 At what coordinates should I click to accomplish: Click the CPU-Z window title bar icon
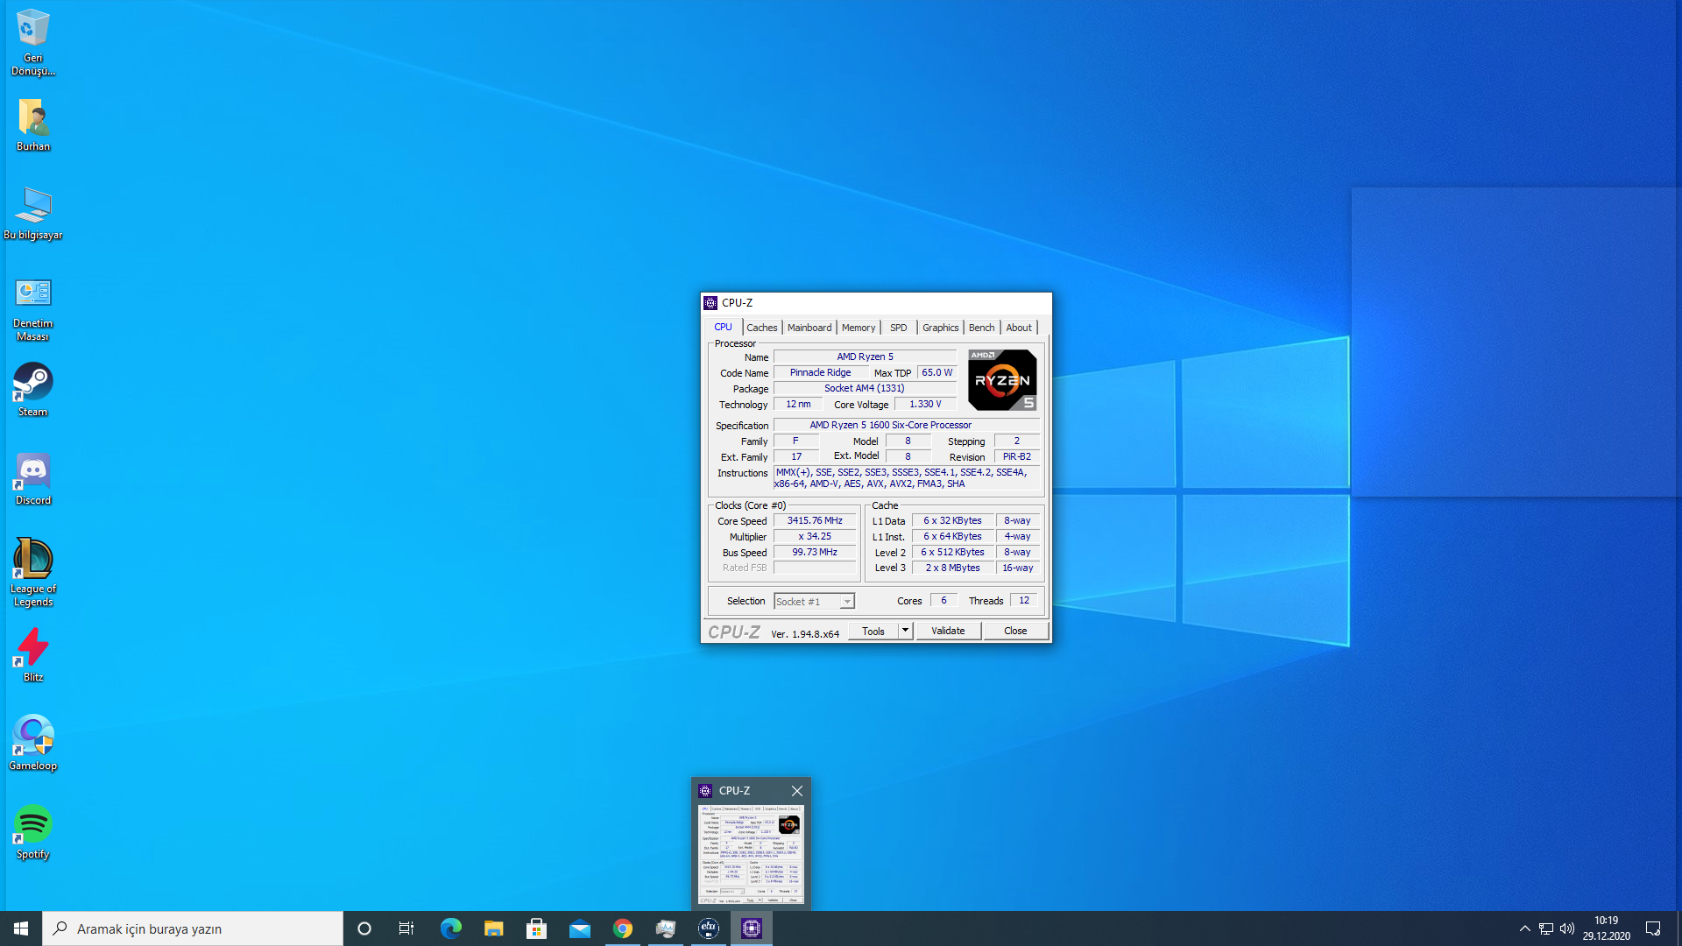(710, 303)
